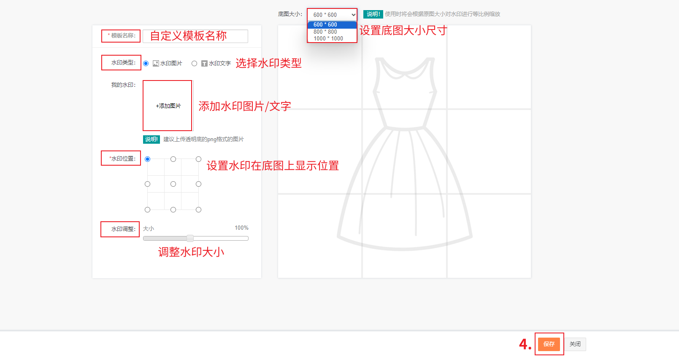Click the 关闭 close button

(575, 344)
